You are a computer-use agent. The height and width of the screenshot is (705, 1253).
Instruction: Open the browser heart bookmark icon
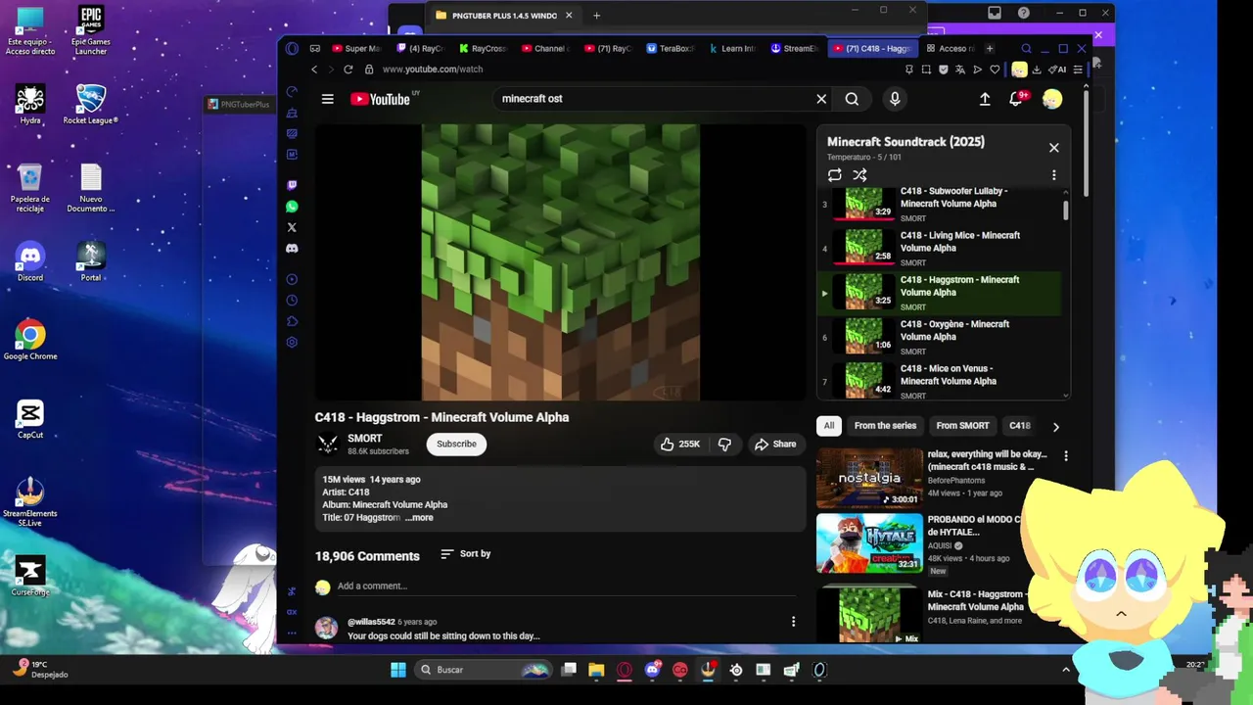tap(996, 70)
